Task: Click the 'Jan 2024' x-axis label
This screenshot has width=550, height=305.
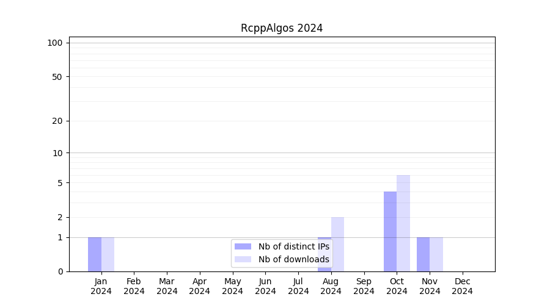Action: click(101, 286)
